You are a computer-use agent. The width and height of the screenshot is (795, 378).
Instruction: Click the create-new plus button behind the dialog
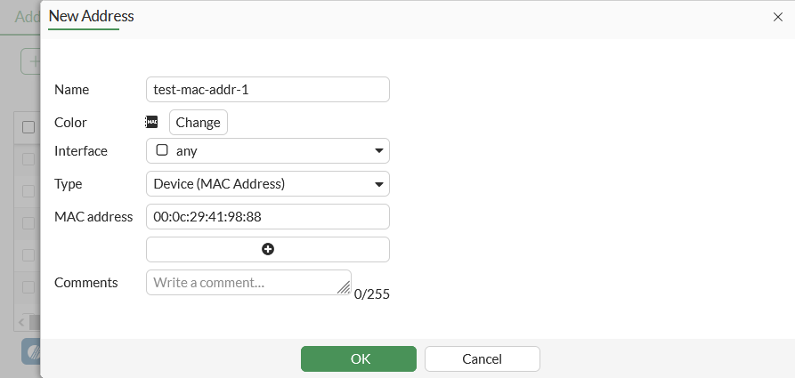[32, 61]
